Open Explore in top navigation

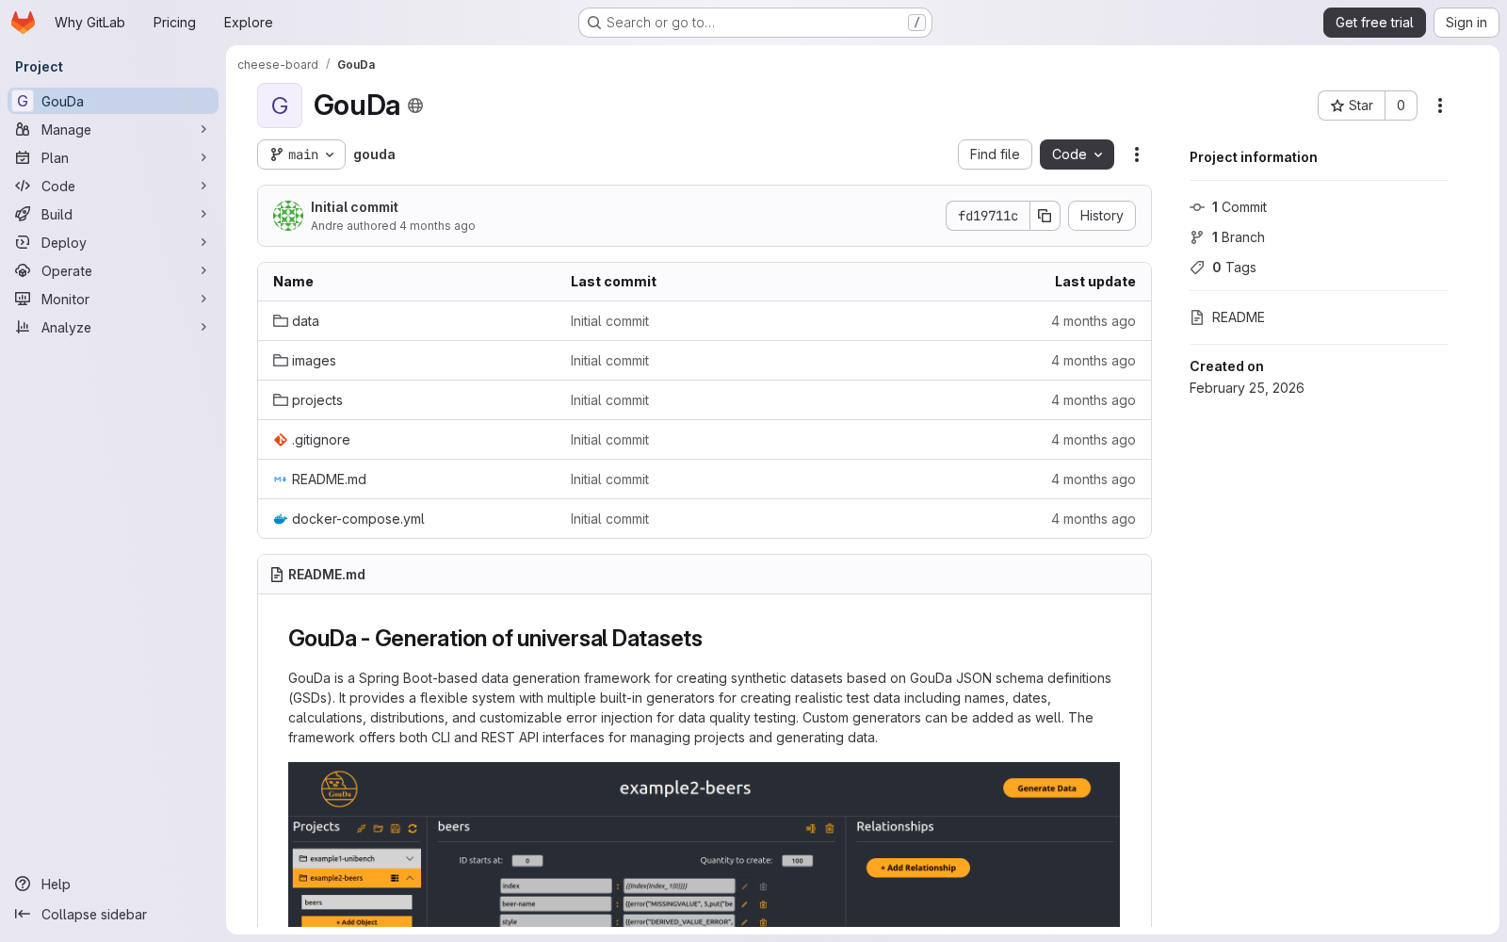point(249,23)
